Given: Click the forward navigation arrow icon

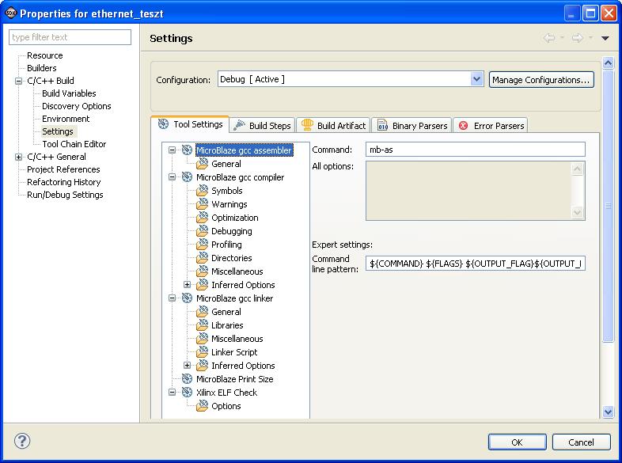Looking at the screenshot, I should tap(578, 38).
